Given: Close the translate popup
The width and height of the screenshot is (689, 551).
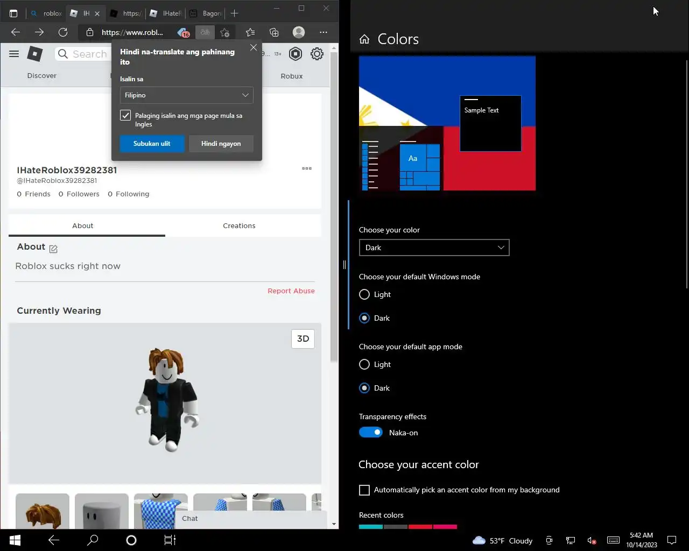Looking at the screenshot, I should point(254,47).
